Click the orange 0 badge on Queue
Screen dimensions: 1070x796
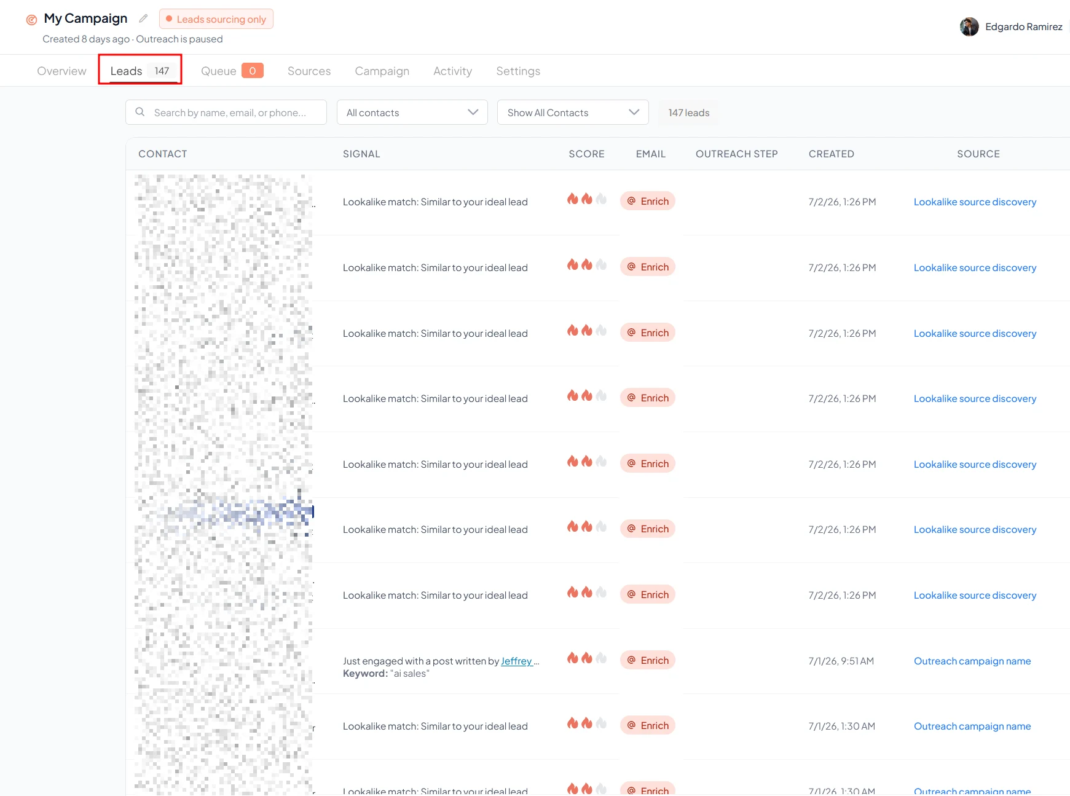pyautogui.click(x=253, y=71)
